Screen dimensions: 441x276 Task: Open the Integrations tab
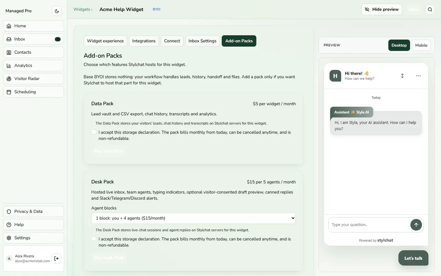[x=144, y=41]
